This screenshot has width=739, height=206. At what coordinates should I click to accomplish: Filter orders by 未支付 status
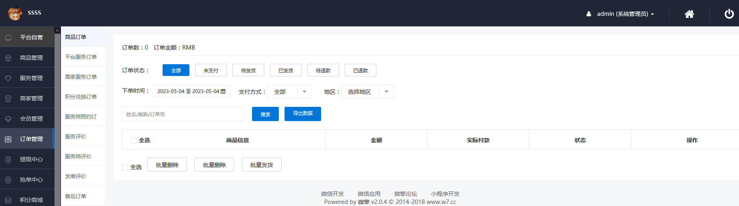pos(211,70)
